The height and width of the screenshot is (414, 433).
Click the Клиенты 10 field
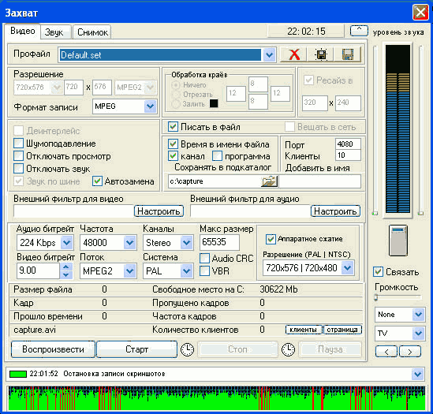tap(348, 155)
